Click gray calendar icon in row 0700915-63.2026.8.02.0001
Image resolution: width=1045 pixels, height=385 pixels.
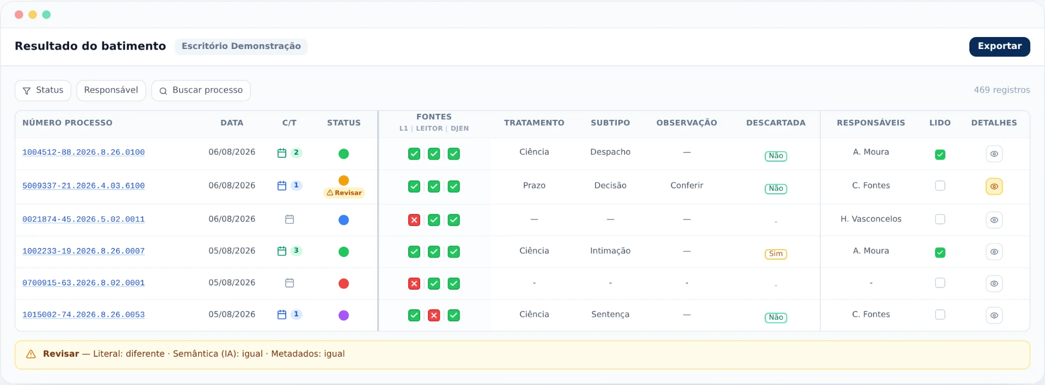[290, 283]
